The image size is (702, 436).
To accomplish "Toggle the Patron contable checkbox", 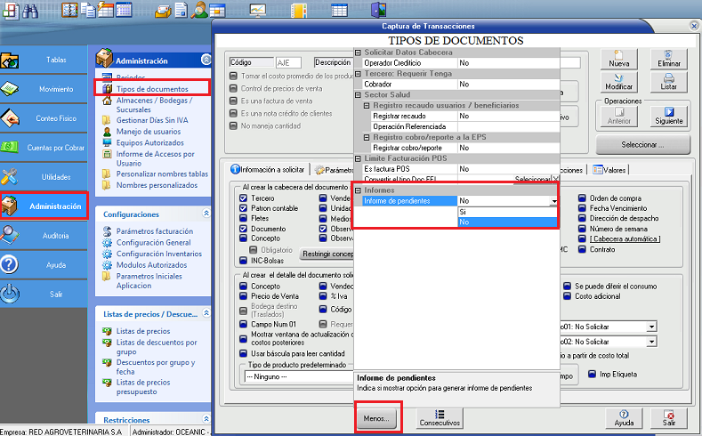I will point(244,208).
